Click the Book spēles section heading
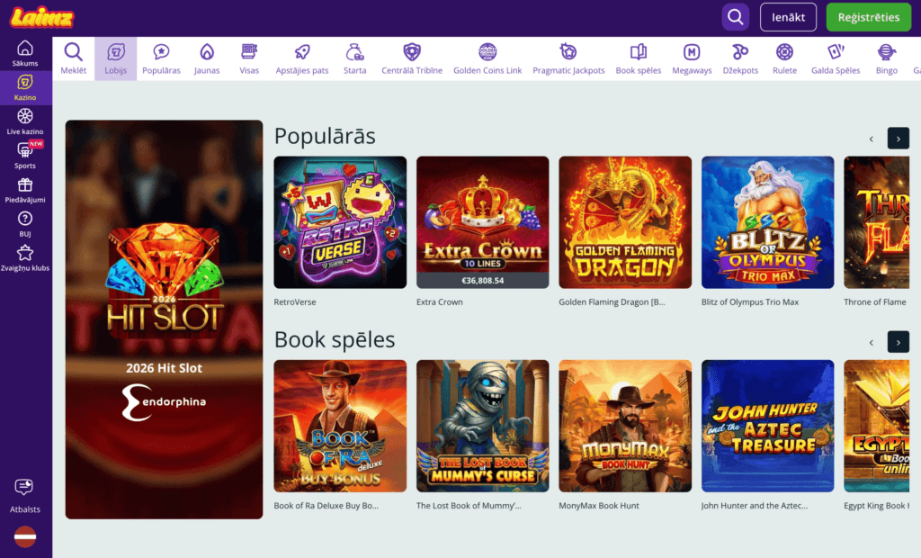 335,339
